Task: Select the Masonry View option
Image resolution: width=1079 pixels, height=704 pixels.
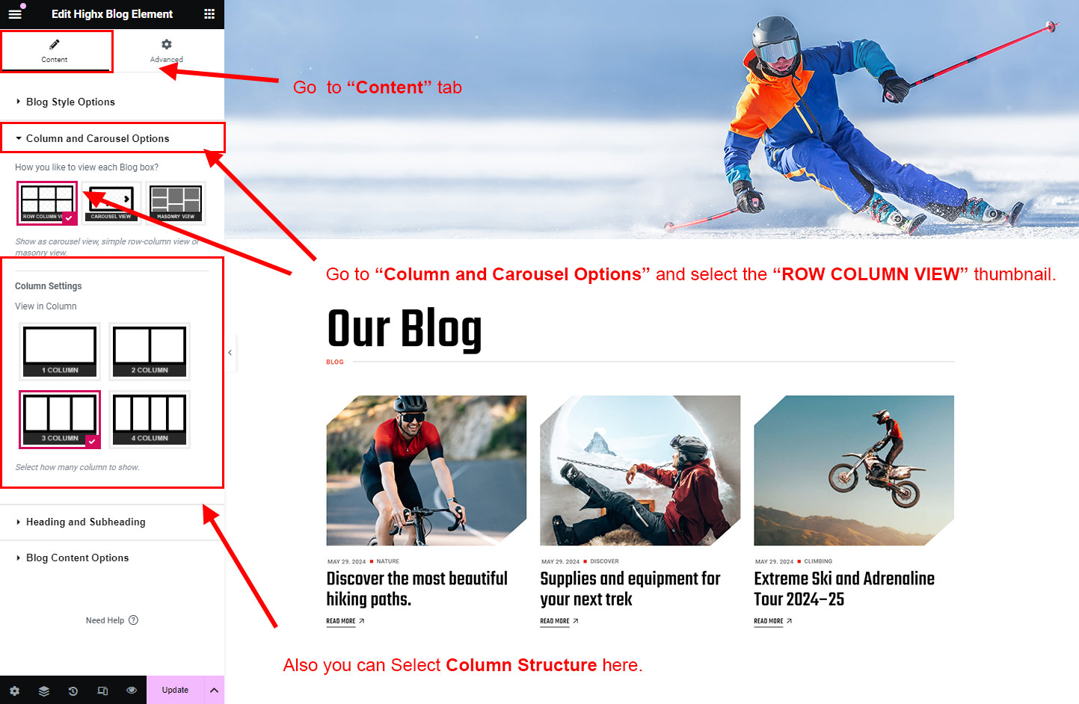Action: pos(176,203)
